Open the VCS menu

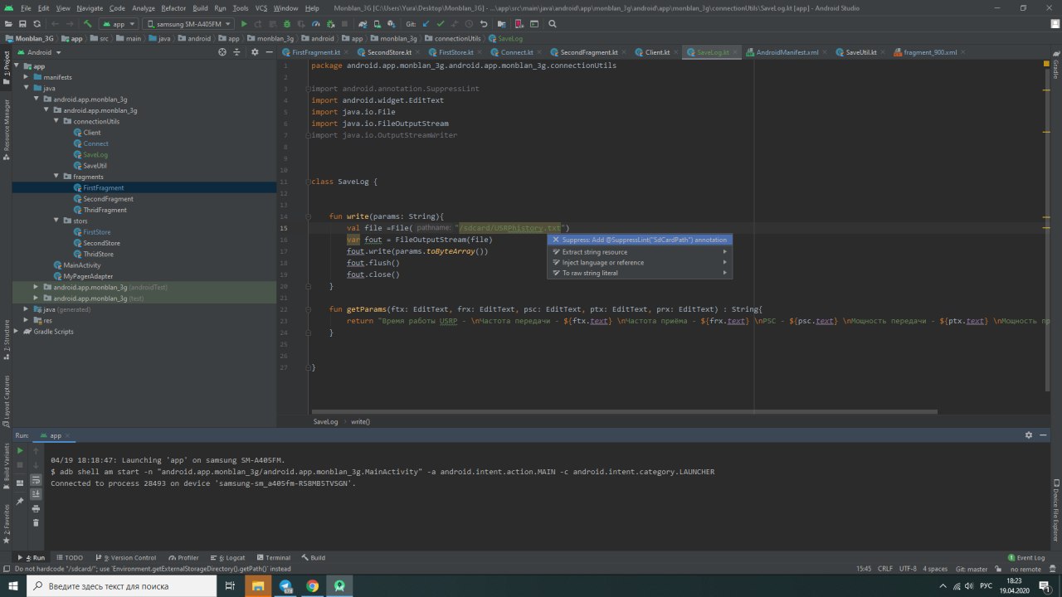coord(261,7)
